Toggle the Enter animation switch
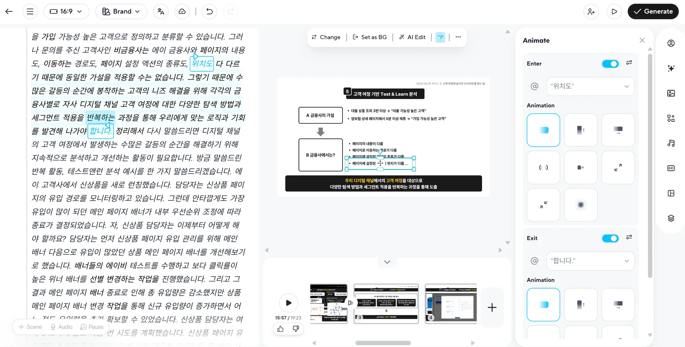This screenshot has height=347, width=685. pos(610,63)
